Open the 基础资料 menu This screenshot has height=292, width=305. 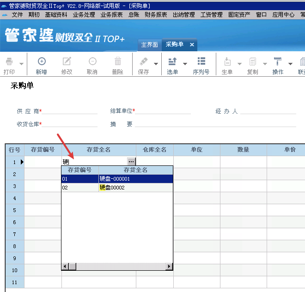coord(56,15)
